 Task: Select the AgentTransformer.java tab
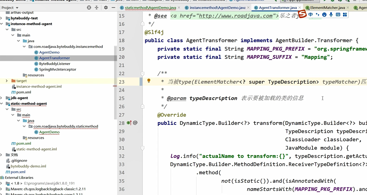[x=278, y=8]
